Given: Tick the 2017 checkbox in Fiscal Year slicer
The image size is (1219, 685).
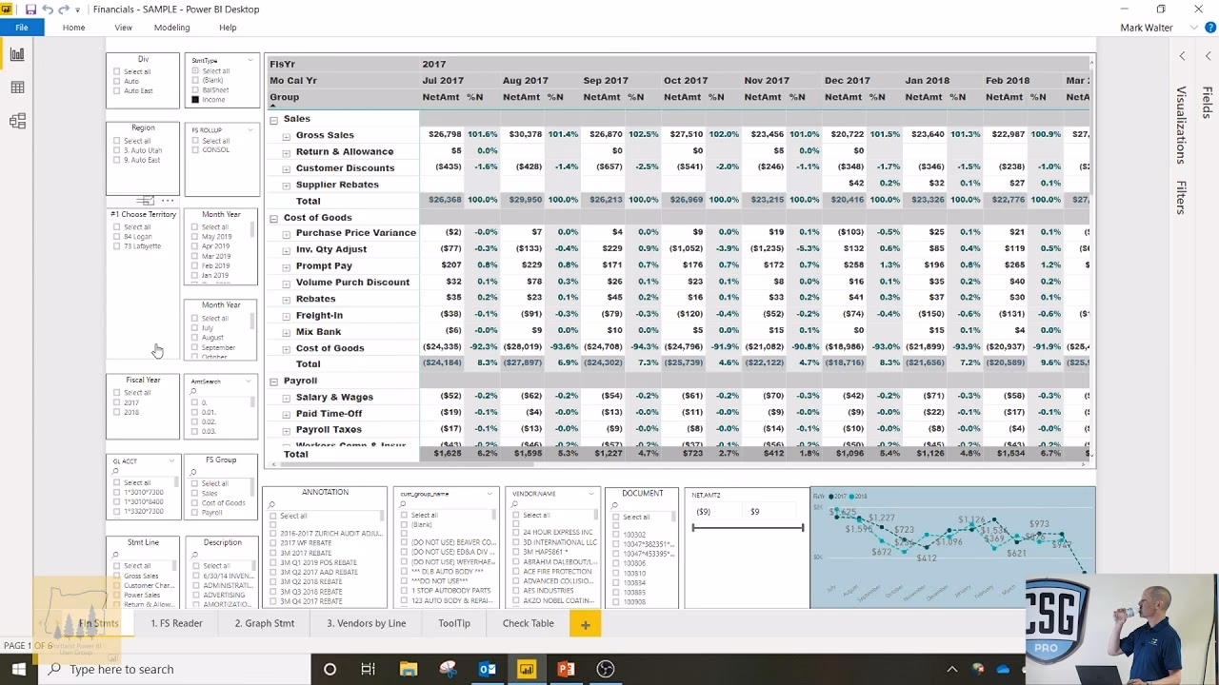Looking at the screenshot, I should pyautogui.click(x=117, y=402).
